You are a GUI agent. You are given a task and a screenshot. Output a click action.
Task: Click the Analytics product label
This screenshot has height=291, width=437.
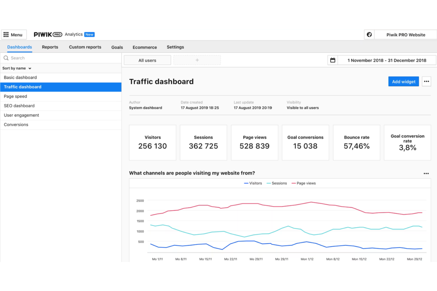pyautogui.click(x=74, y=34)
